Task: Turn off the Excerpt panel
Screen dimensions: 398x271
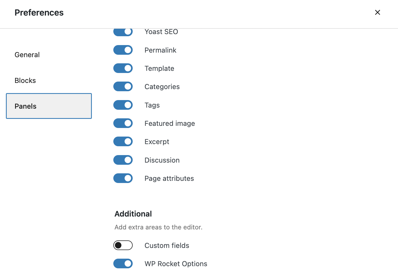Action: coord(123,141)
